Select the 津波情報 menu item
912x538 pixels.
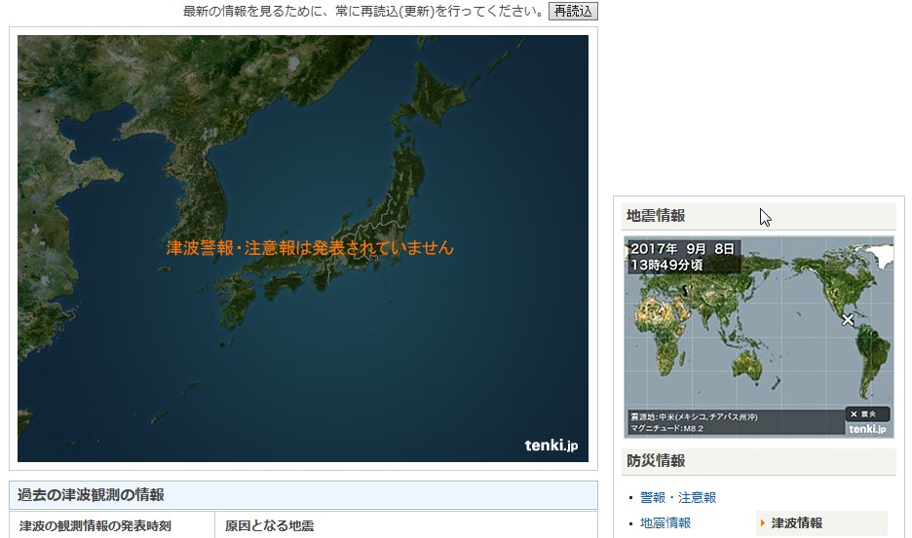coord(797,523)
